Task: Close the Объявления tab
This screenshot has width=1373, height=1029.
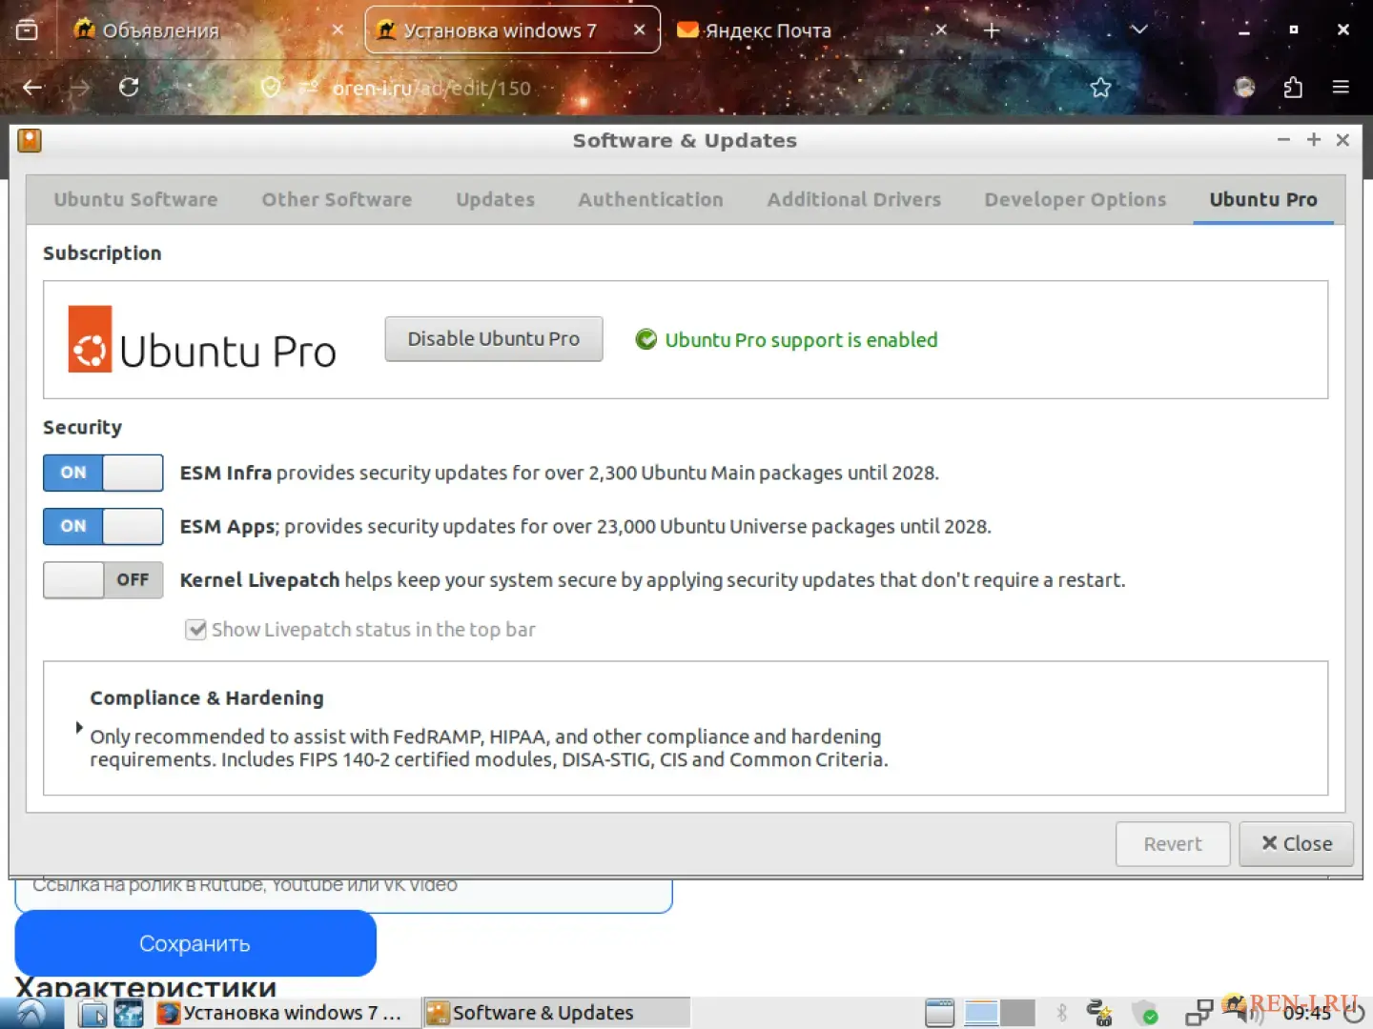Action: tap(338, 30)
